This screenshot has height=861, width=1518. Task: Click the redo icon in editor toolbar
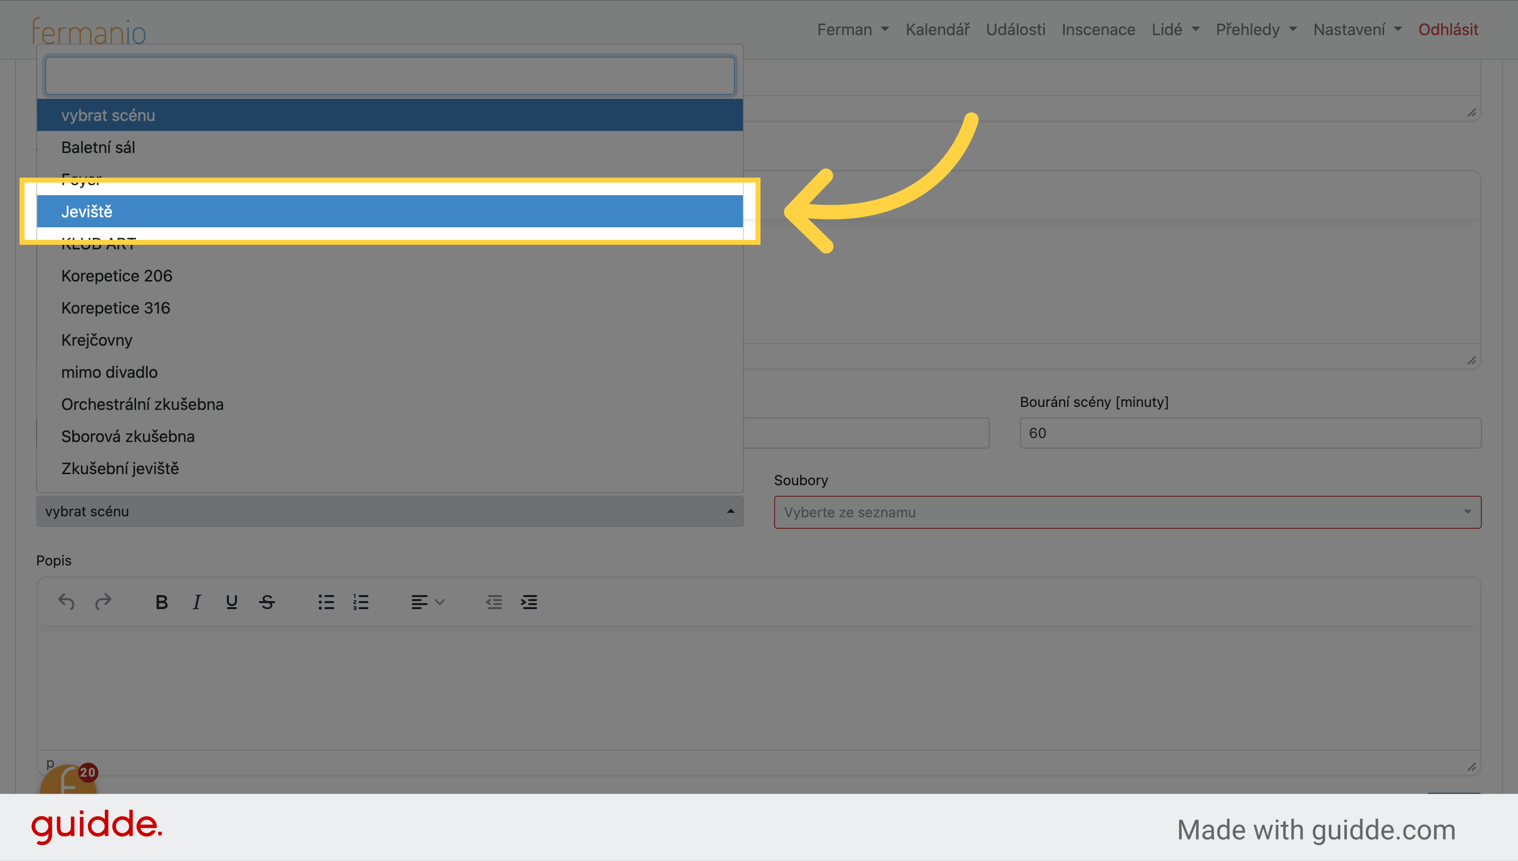[x=103, y=602]
